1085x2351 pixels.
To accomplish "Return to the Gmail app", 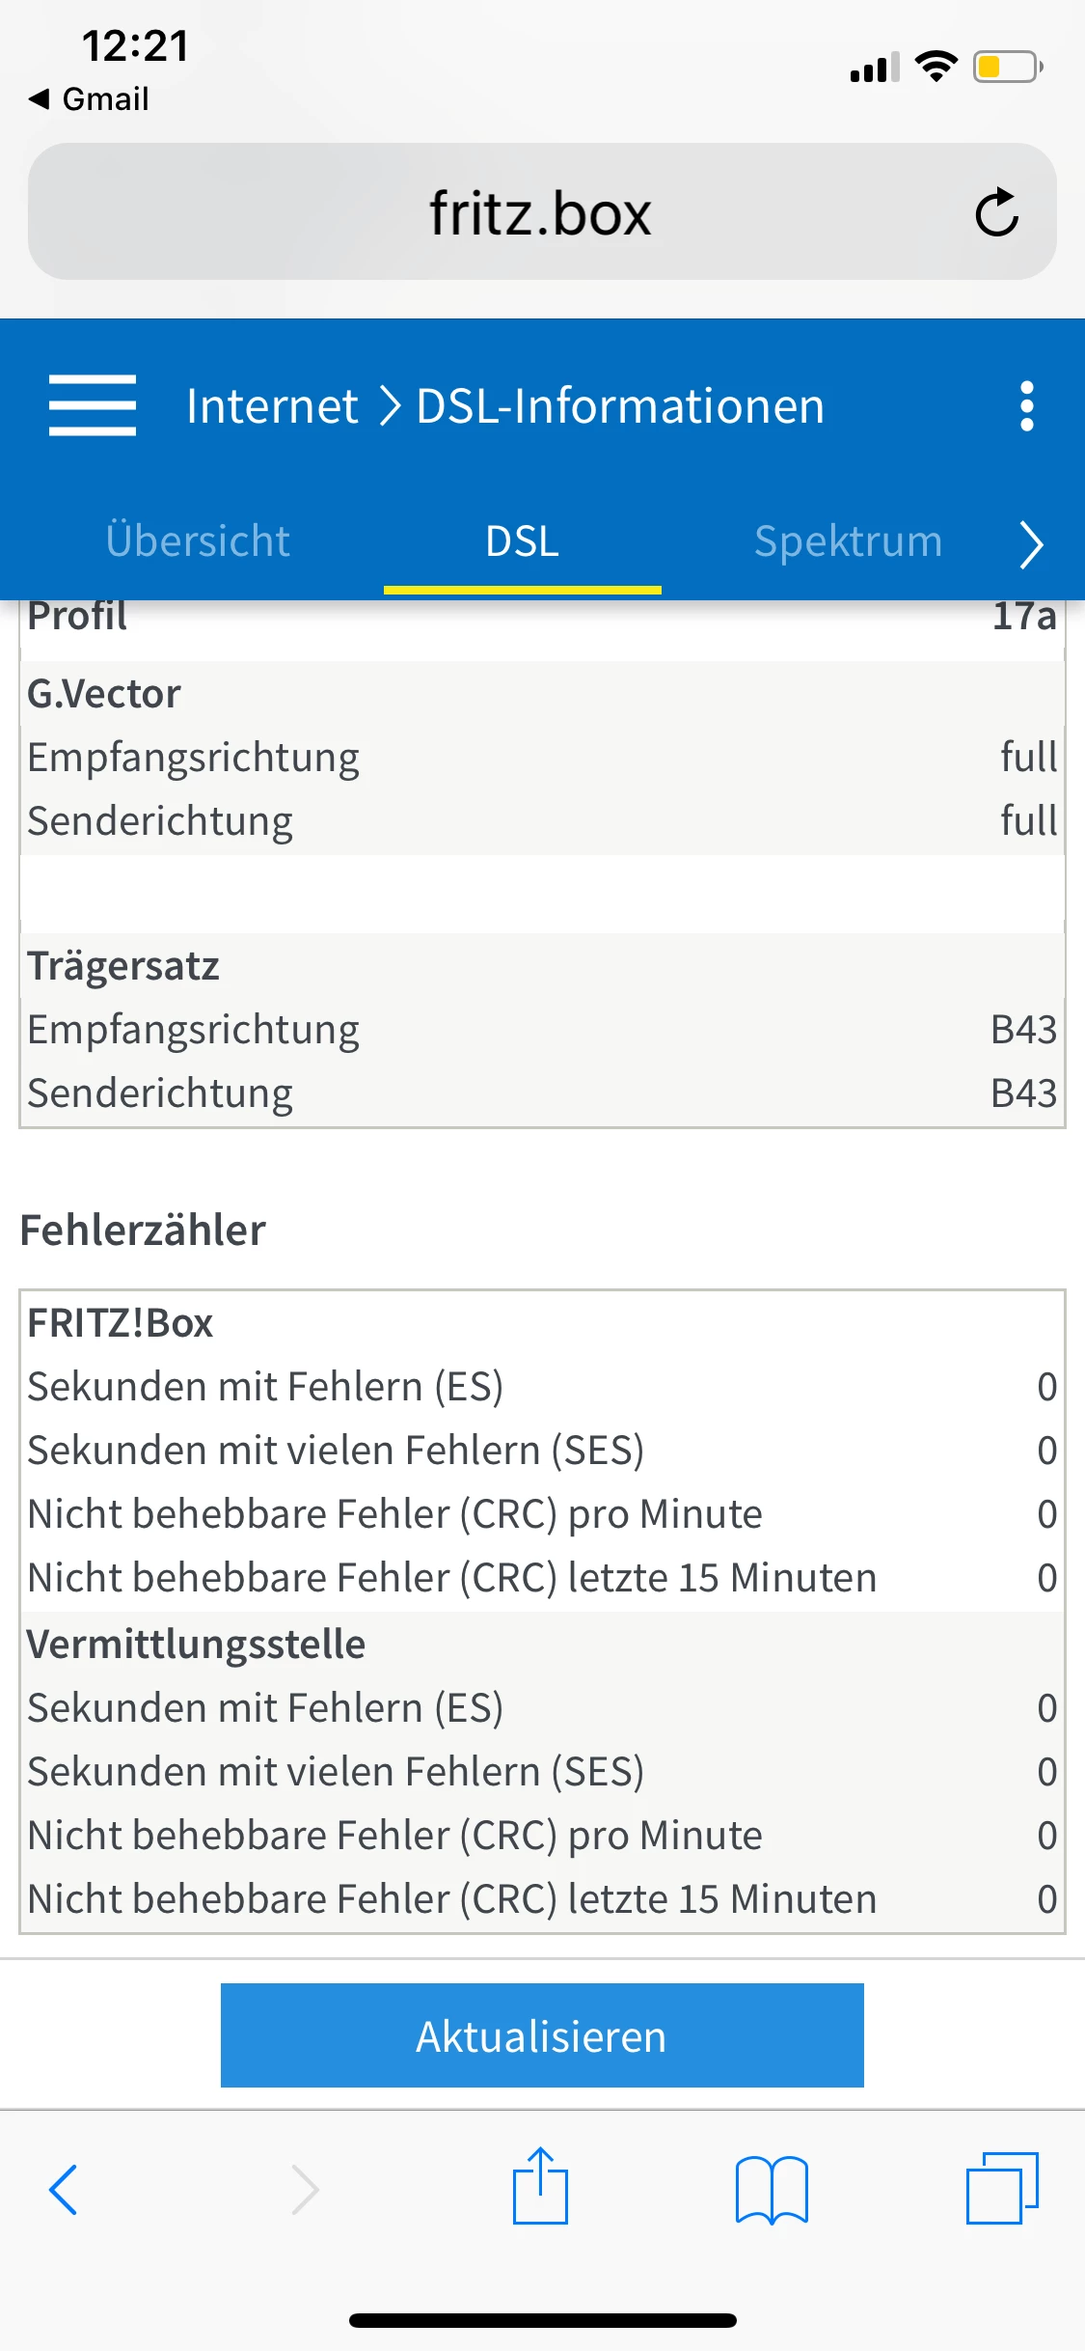I will point(89,98).
